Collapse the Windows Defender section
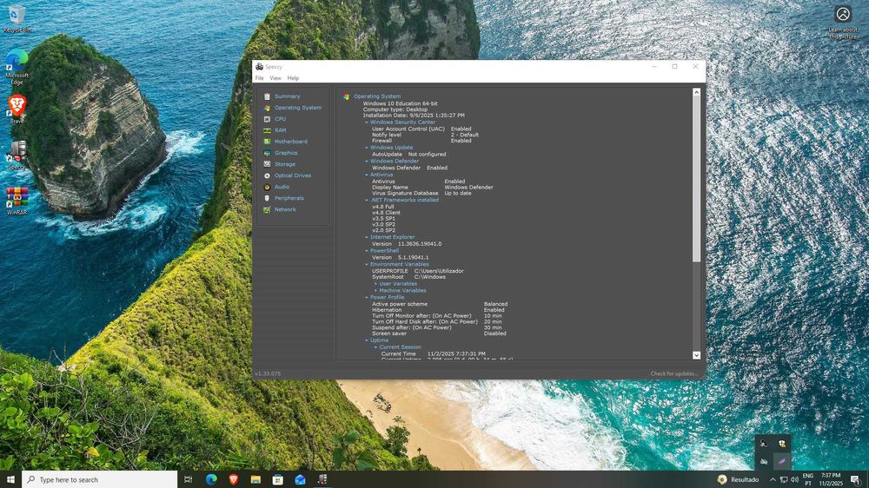The image size is (869, 488). [x=367, y=162]
